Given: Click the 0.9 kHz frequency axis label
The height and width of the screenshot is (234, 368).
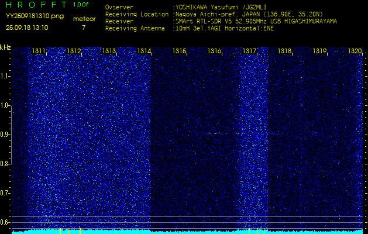Looking at the screenshot, I should 4,135.
